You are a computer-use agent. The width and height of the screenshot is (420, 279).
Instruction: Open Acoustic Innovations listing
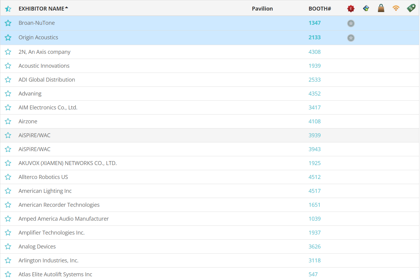44,66
